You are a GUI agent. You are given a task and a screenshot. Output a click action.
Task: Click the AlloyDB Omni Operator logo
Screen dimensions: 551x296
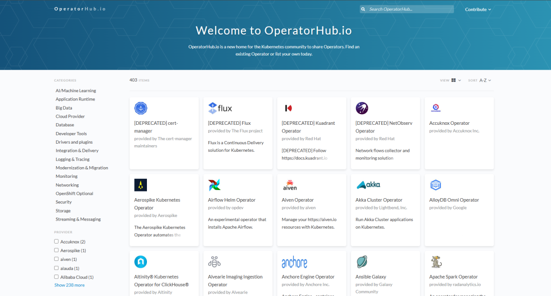(x=436, y=185)
